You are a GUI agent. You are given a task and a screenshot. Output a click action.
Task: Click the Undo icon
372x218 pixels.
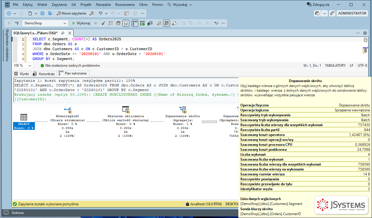[x=101, y=13]
